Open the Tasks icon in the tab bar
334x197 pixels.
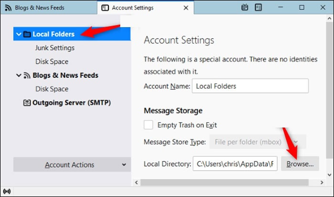click(x=258, y=8)
